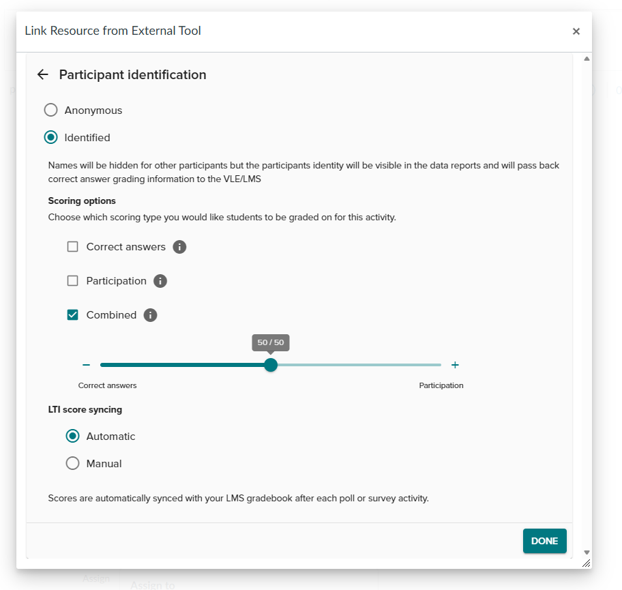Uncheck the Combined checkbox

[x=72, y=315]
